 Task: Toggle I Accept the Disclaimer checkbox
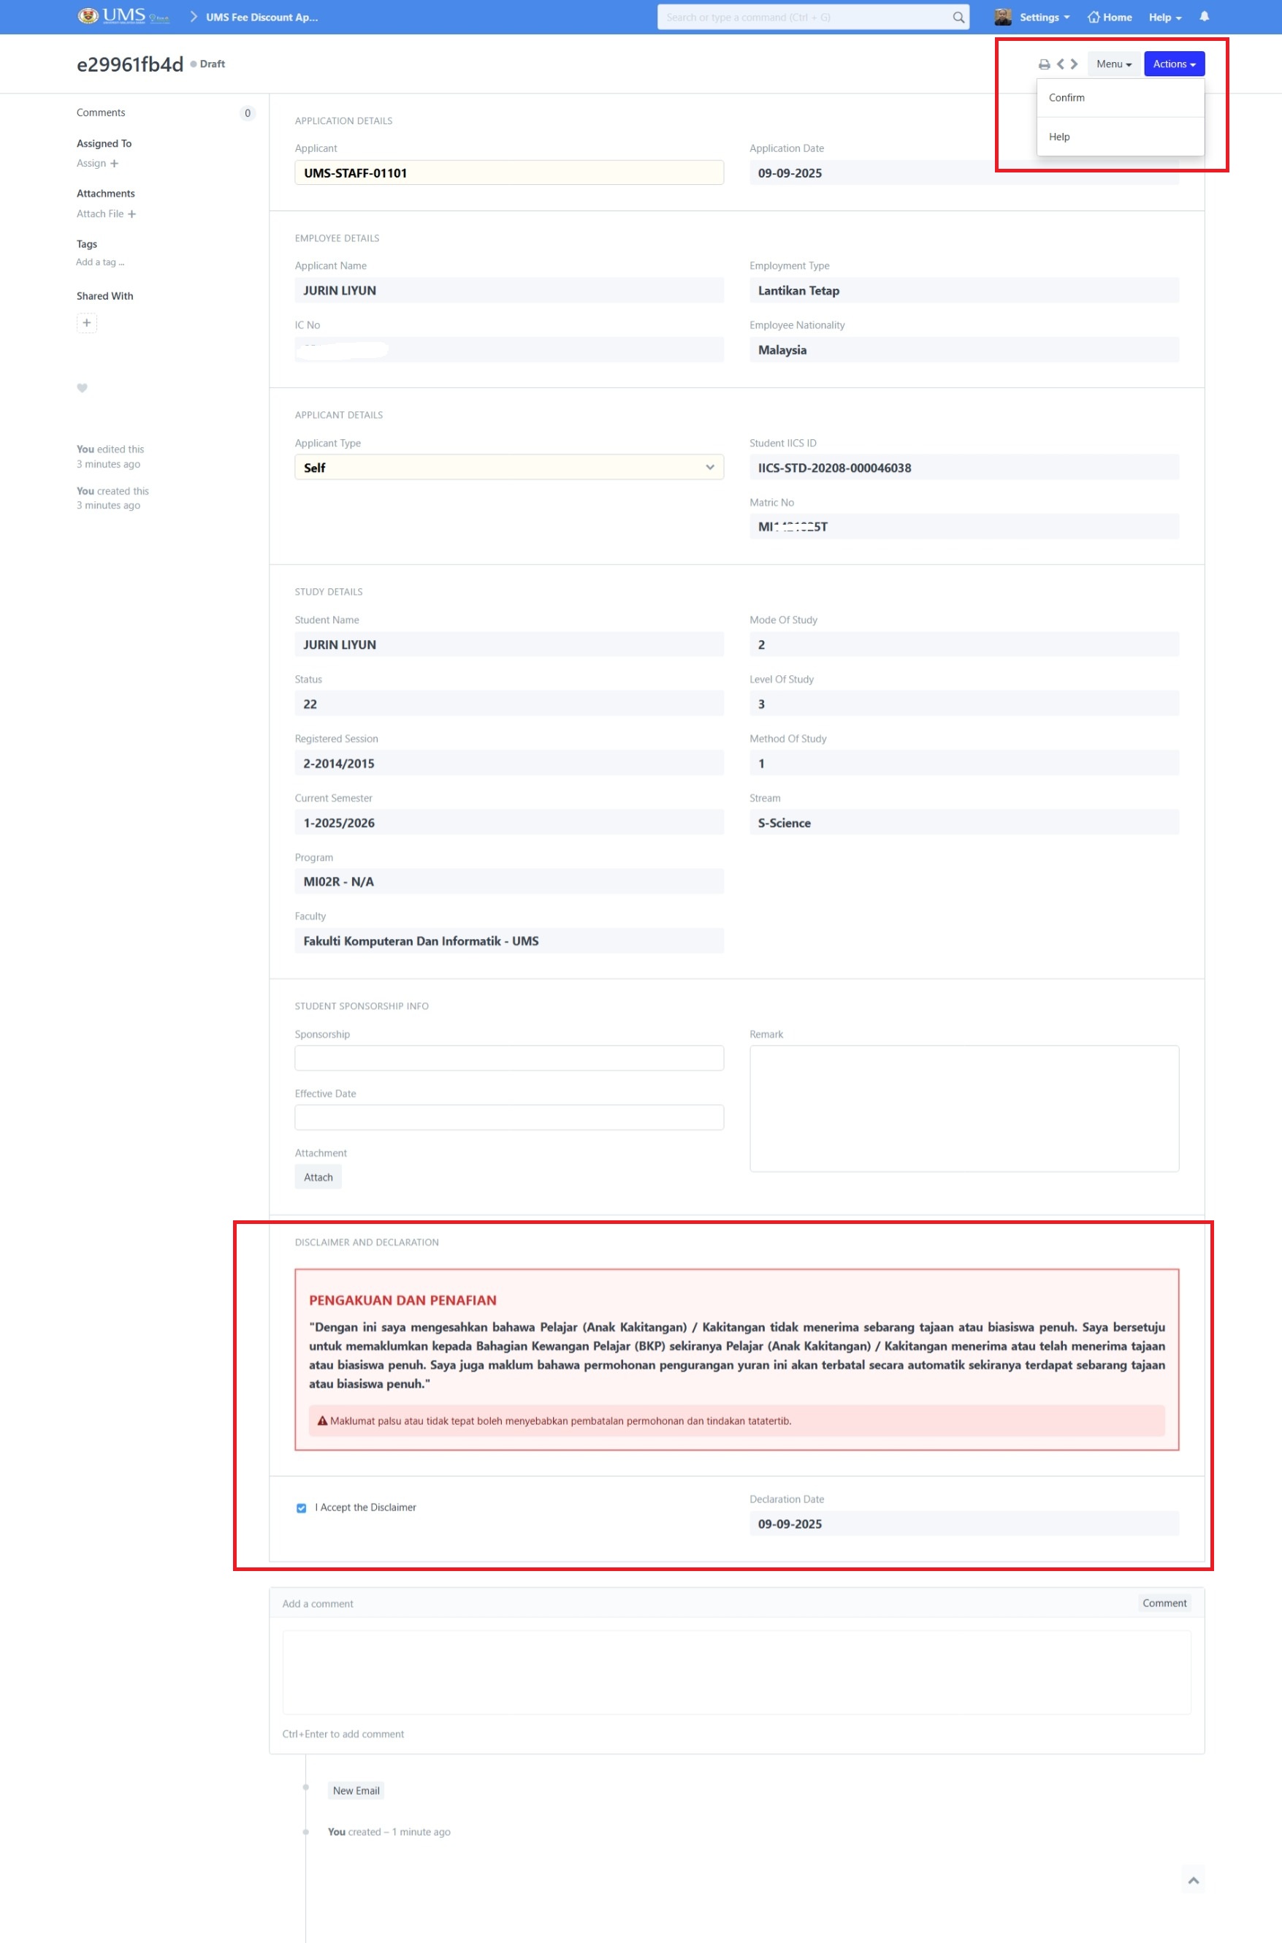point(301,1508)
